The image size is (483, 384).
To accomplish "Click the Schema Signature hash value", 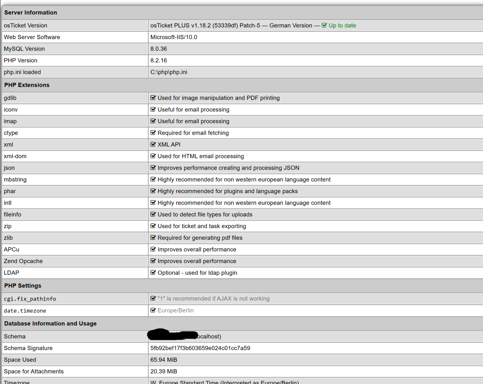I will 200,348.
